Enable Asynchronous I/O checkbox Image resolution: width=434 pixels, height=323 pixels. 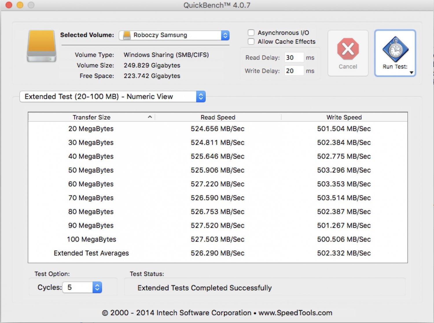pos(251,33)
